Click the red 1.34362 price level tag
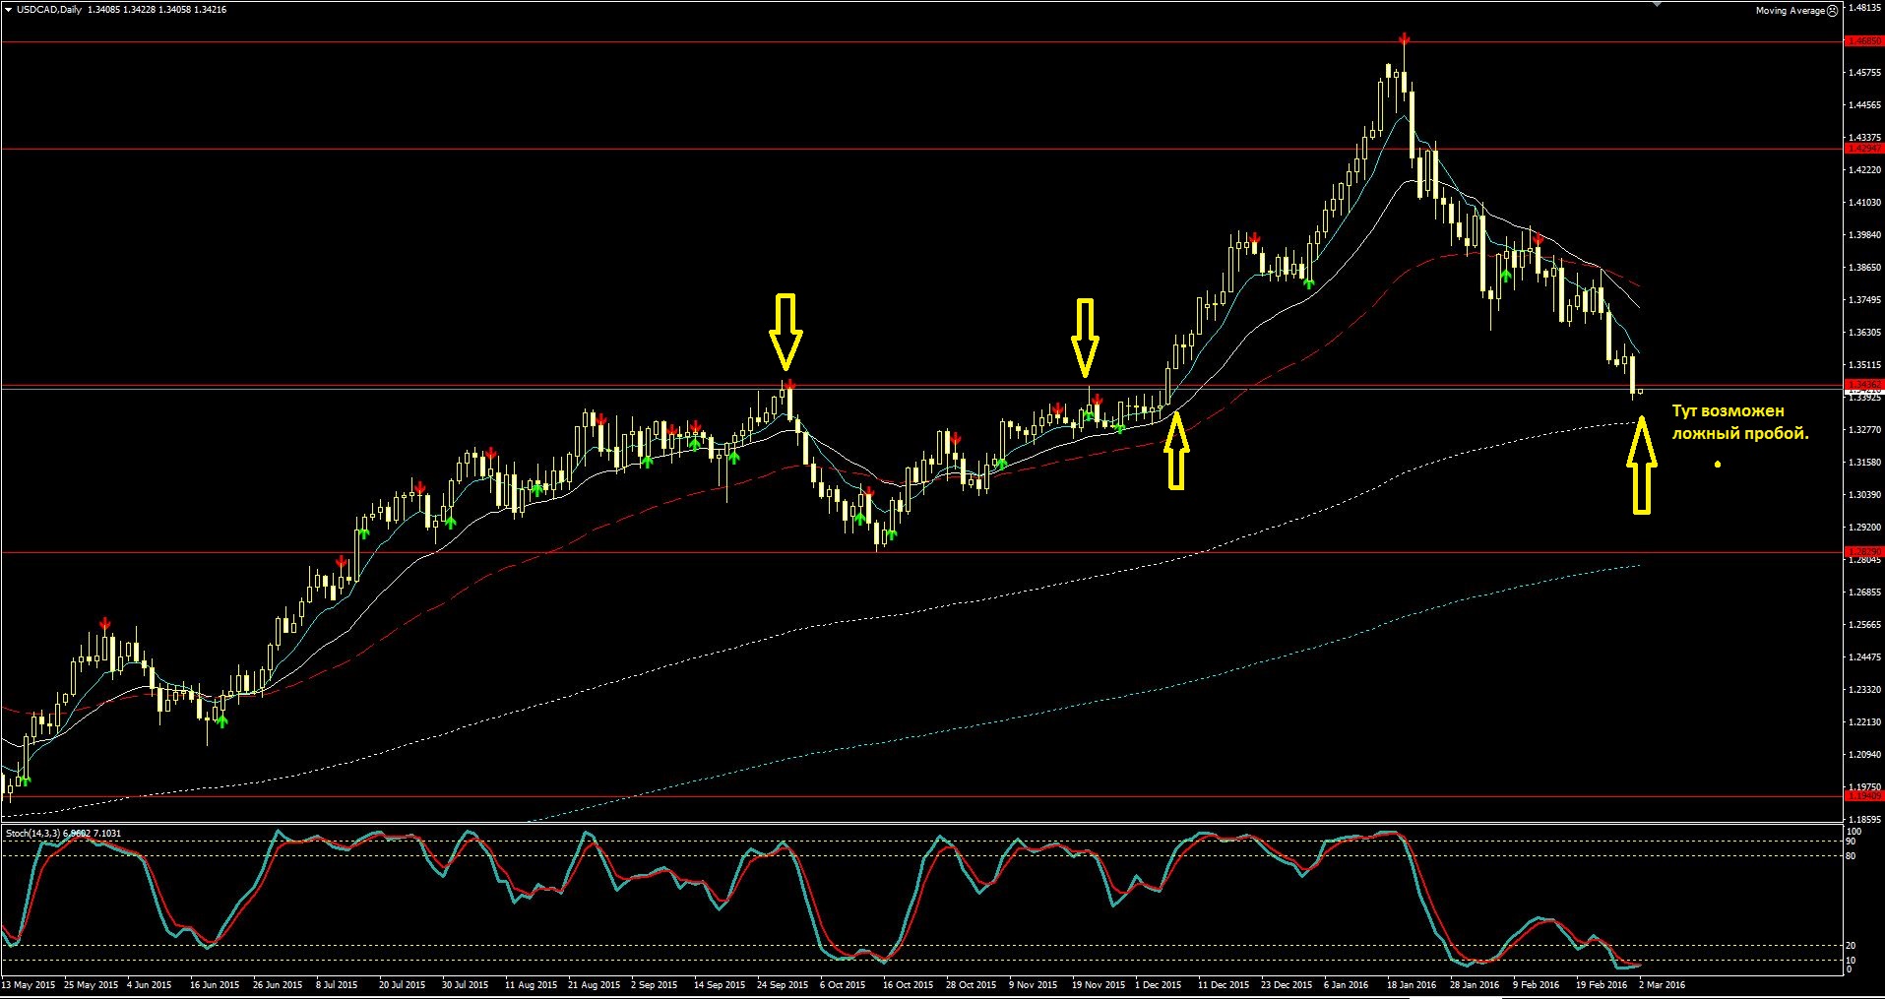 click(1864, 385)
